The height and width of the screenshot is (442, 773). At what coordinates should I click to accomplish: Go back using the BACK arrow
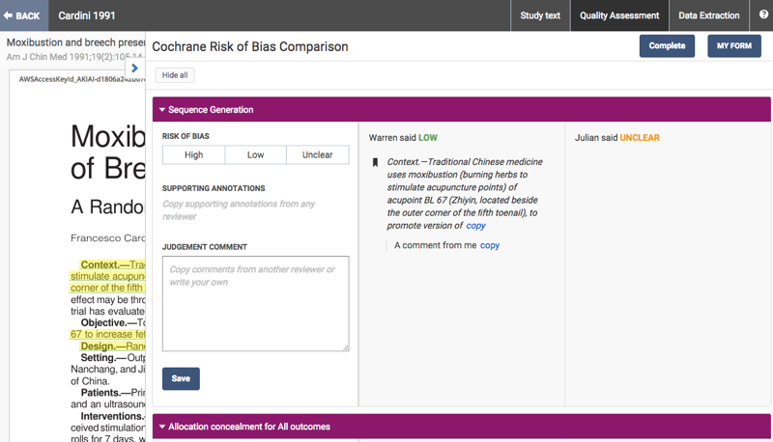pyautogui.click(x=22, y=15)
